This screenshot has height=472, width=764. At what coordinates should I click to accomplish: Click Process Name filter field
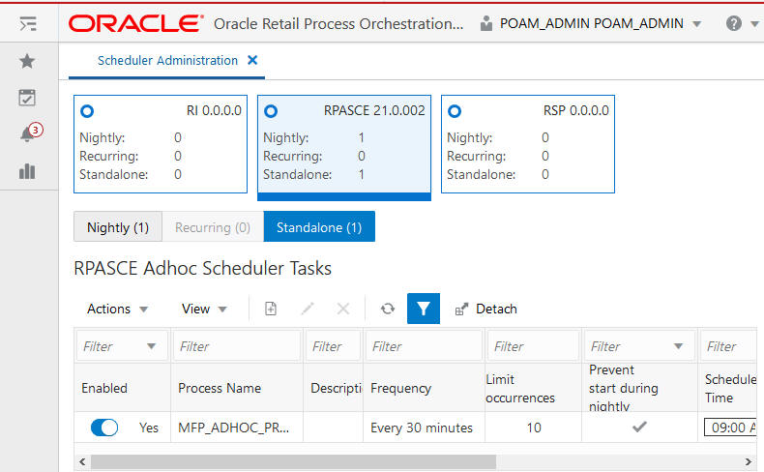[237, 346]
